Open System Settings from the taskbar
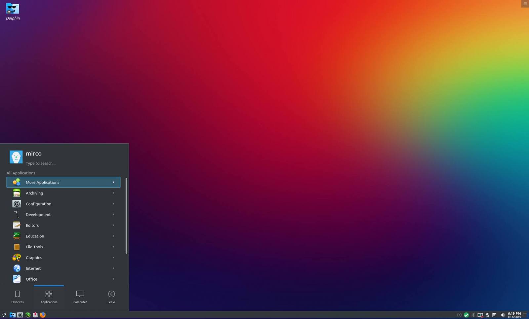This screenshot has height=319, width=529. [x=20, y=315]
